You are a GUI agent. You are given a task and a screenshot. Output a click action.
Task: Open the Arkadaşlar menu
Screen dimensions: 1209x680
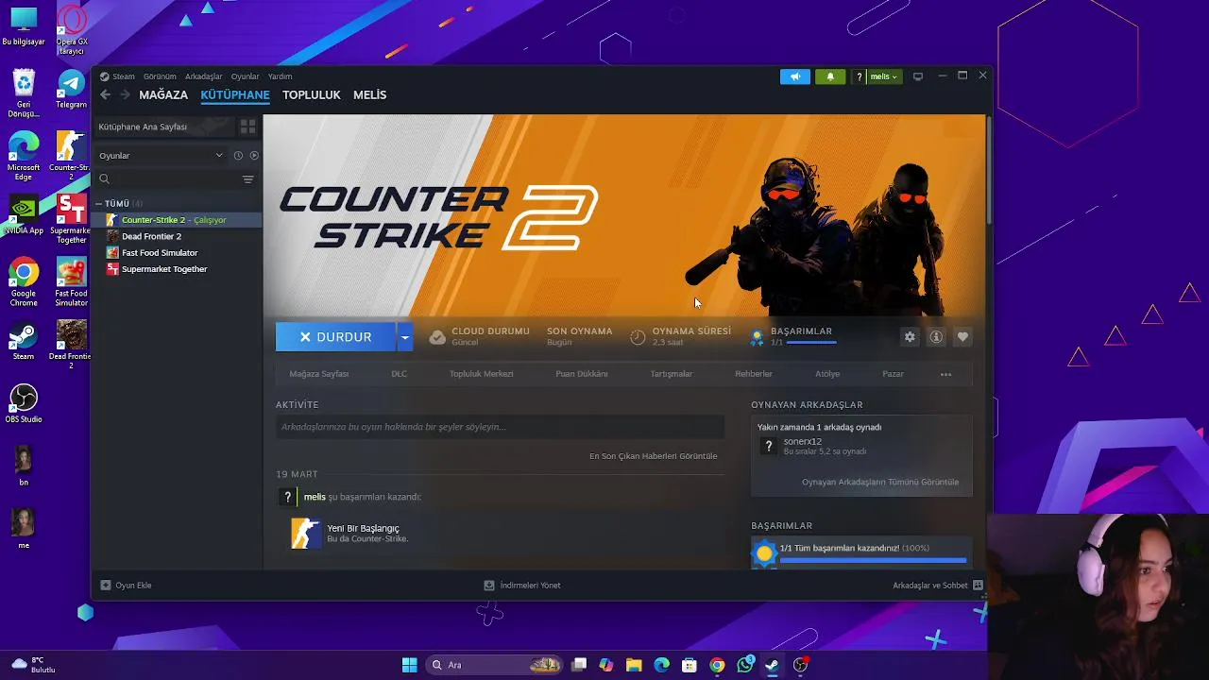click(x=203, y=76)
